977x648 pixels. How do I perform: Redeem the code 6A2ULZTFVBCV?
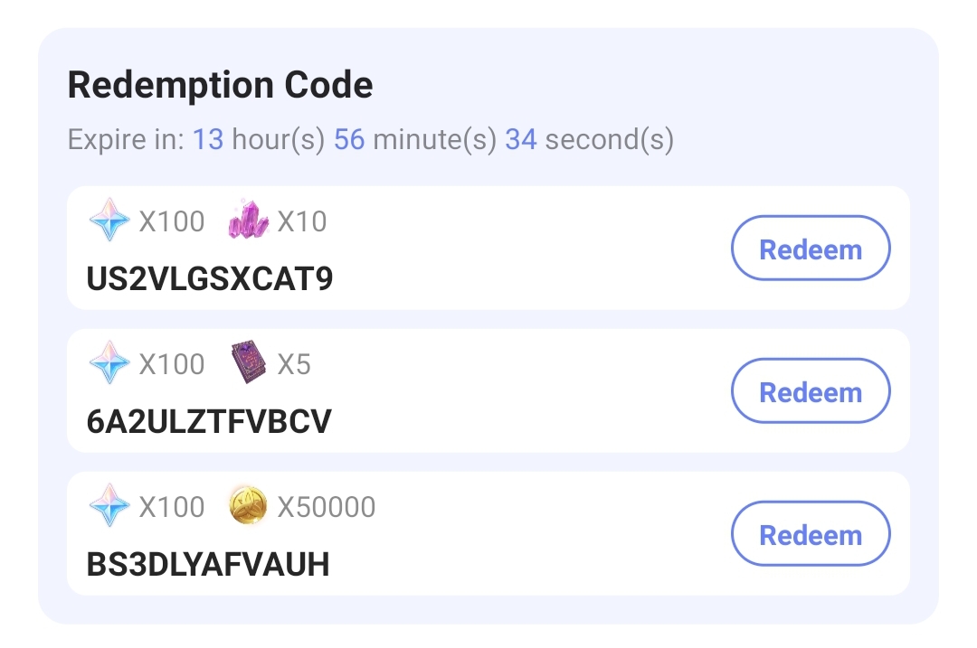(810, 390)
